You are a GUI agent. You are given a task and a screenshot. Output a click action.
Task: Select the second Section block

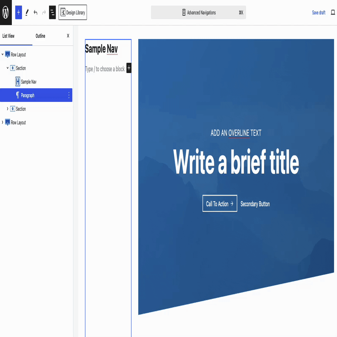[x=21, y=109]
